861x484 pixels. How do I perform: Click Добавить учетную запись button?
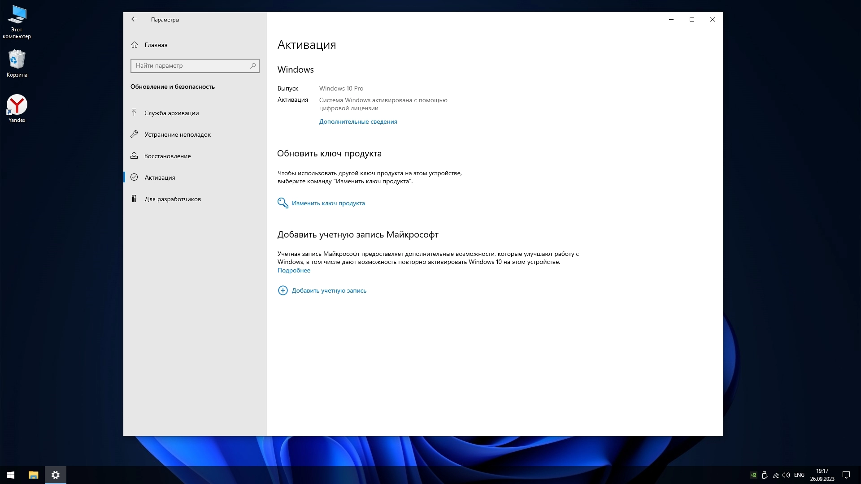(329, 290)
